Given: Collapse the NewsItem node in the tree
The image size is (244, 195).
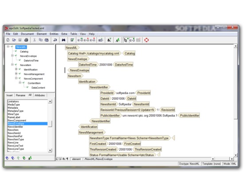Looking at the screenshot, I should click(x=12, y=65).
